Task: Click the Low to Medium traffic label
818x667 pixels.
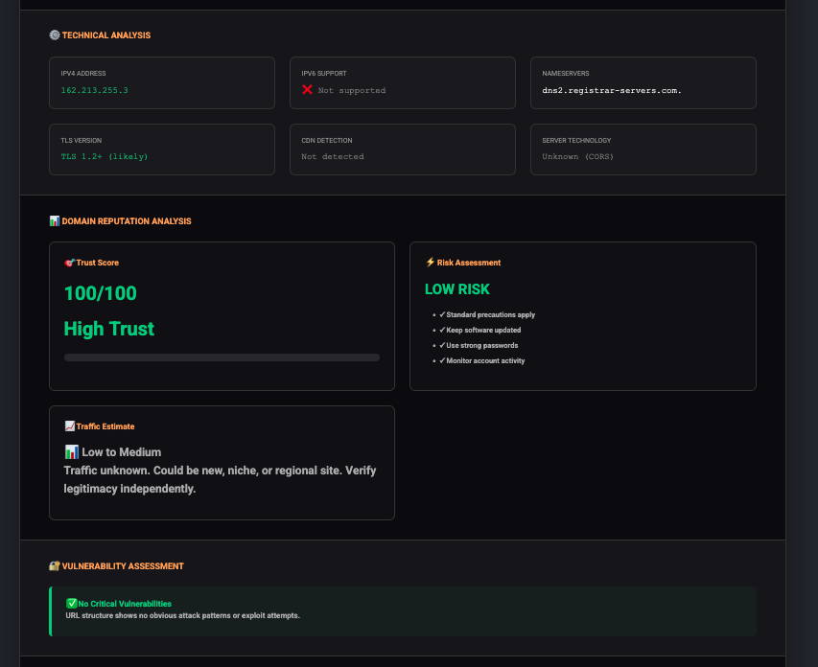Action: [x=121, y=452]
